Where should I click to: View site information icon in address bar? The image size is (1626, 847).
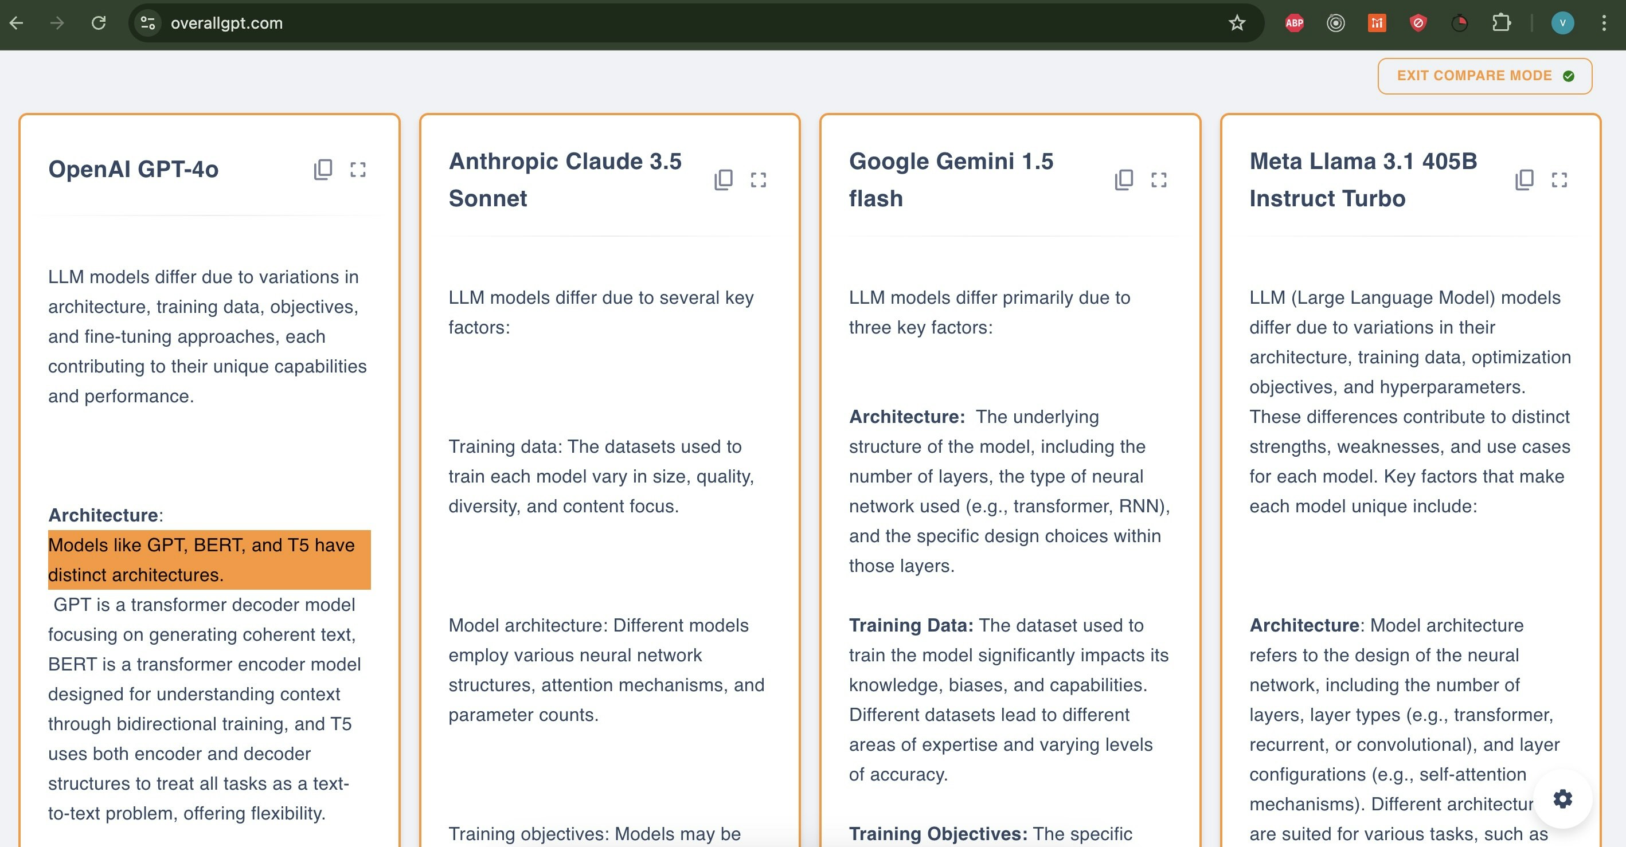coord(148,23)
